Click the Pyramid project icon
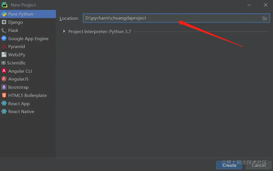Viewport: 273px width, 171px height. pyautogui.click(x=4, y=47)
